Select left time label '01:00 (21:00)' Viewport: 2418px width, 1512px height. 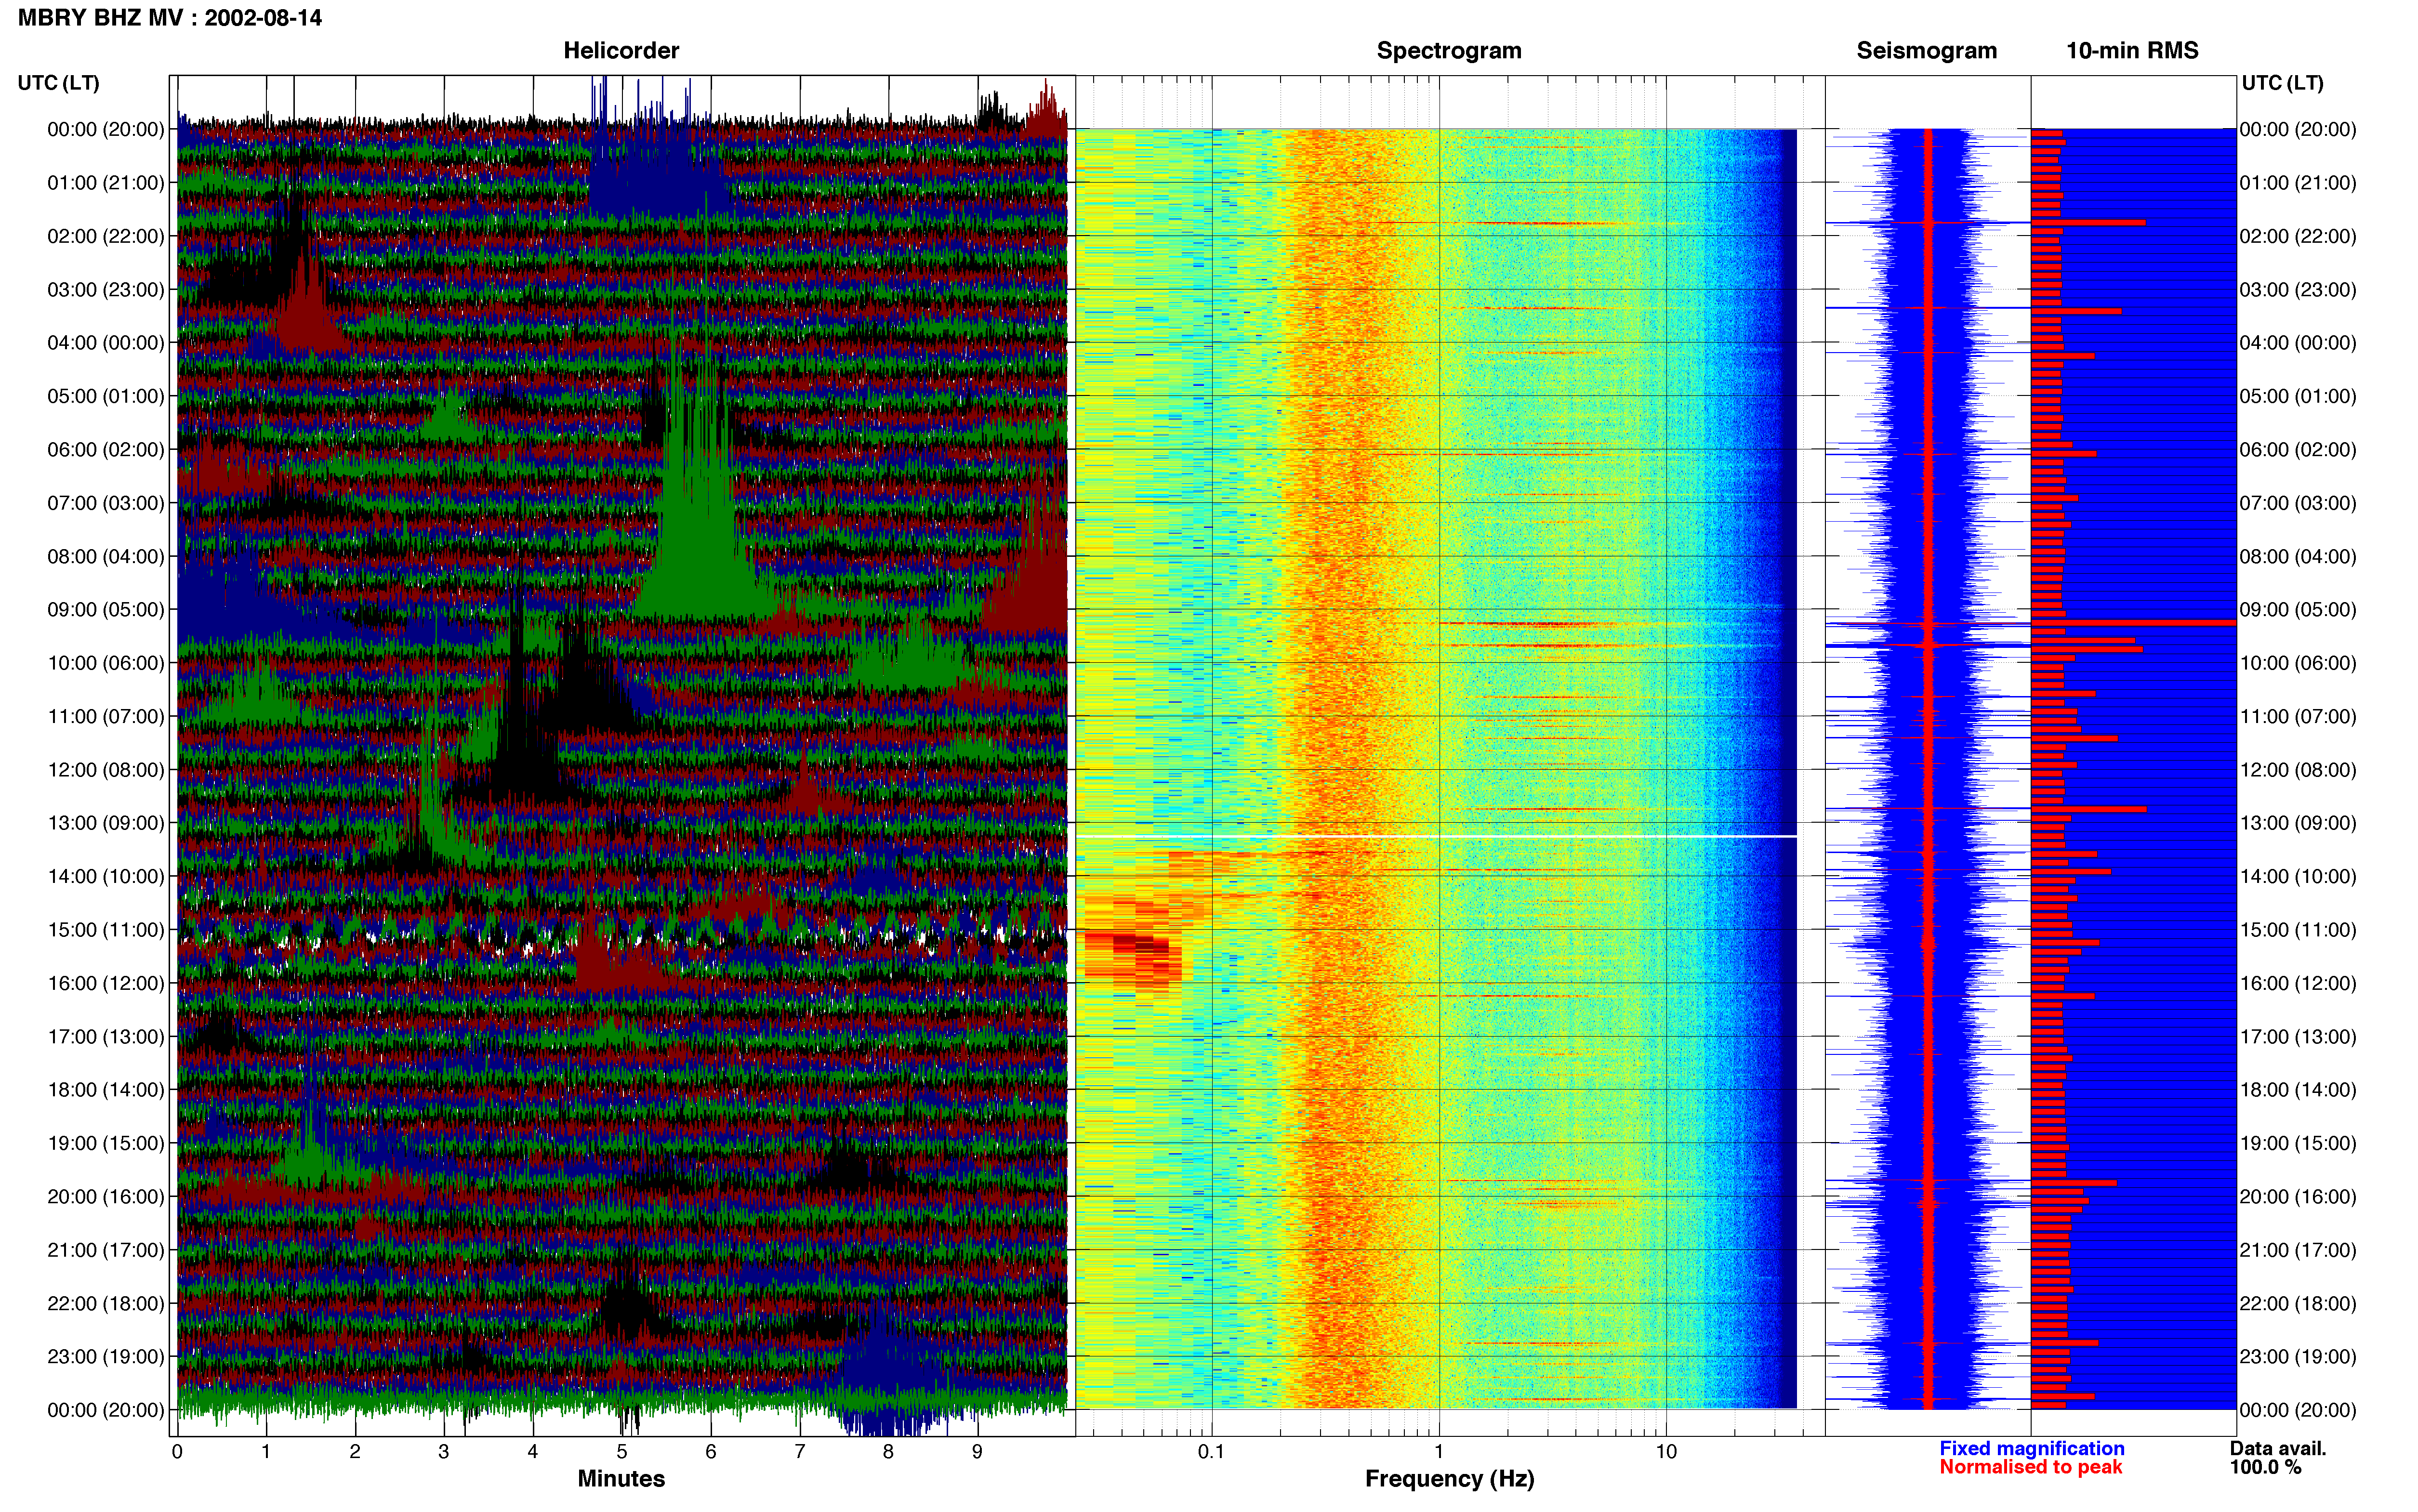(106, 183)
